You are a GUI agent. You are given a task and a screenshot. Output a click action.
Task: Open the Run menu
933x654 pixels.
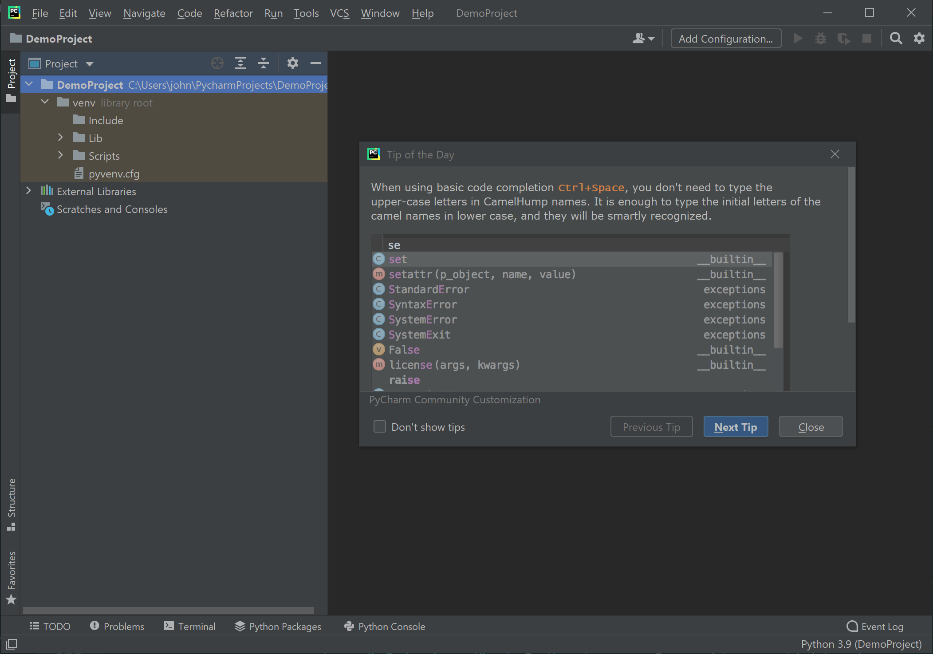coord(273,13)
